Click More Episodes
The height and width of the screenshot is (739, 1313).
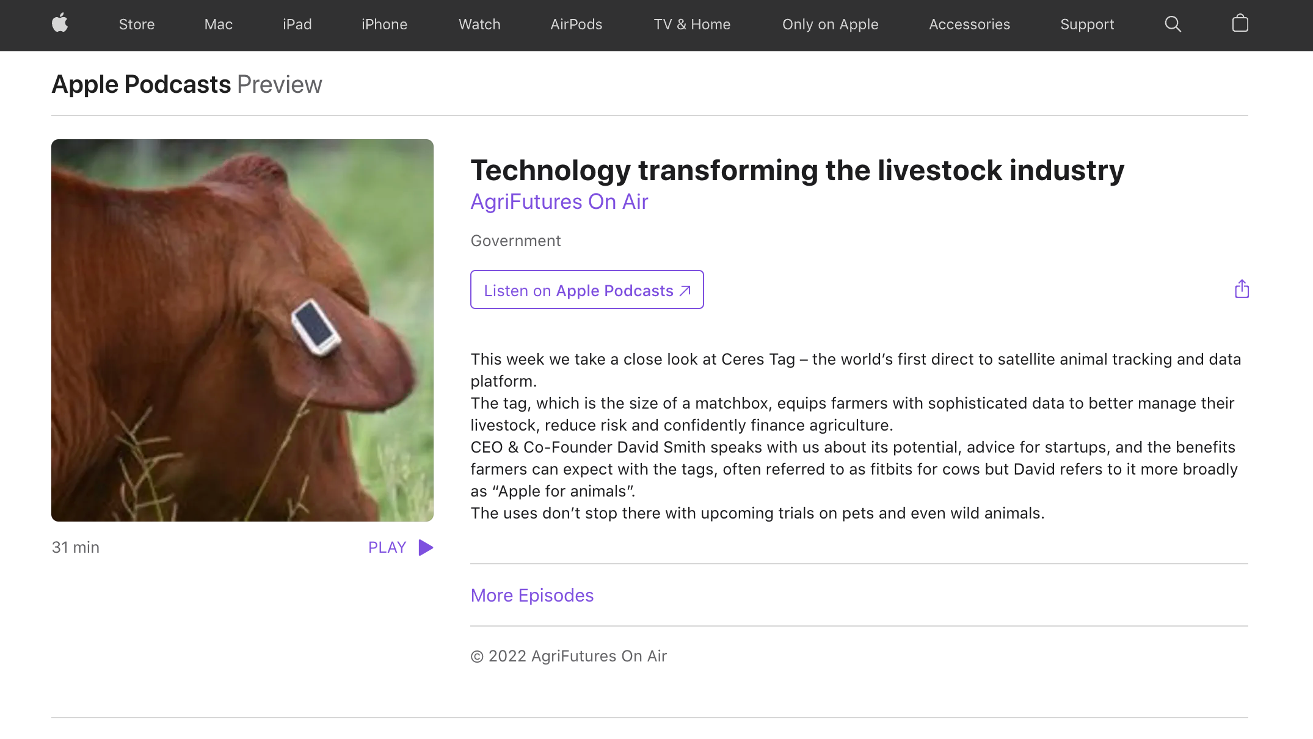(x=531, y=595)
